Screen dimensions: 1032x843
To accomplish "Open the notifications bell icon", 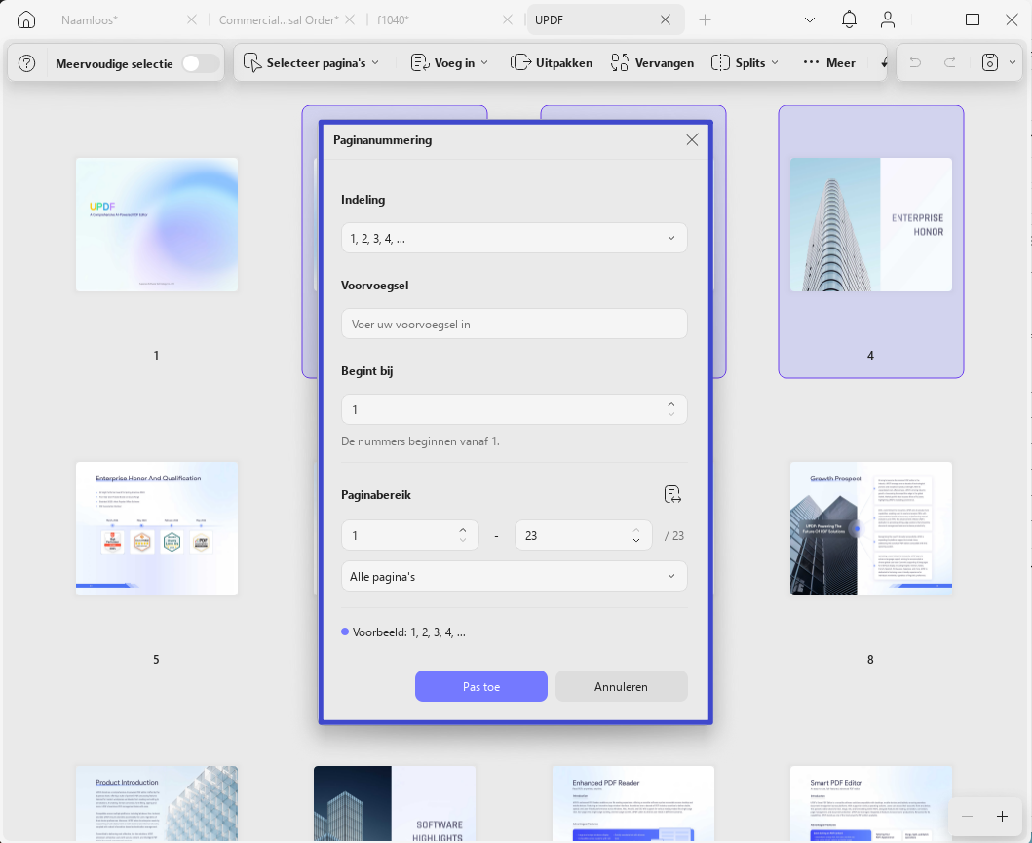I will tap(849, 19).
